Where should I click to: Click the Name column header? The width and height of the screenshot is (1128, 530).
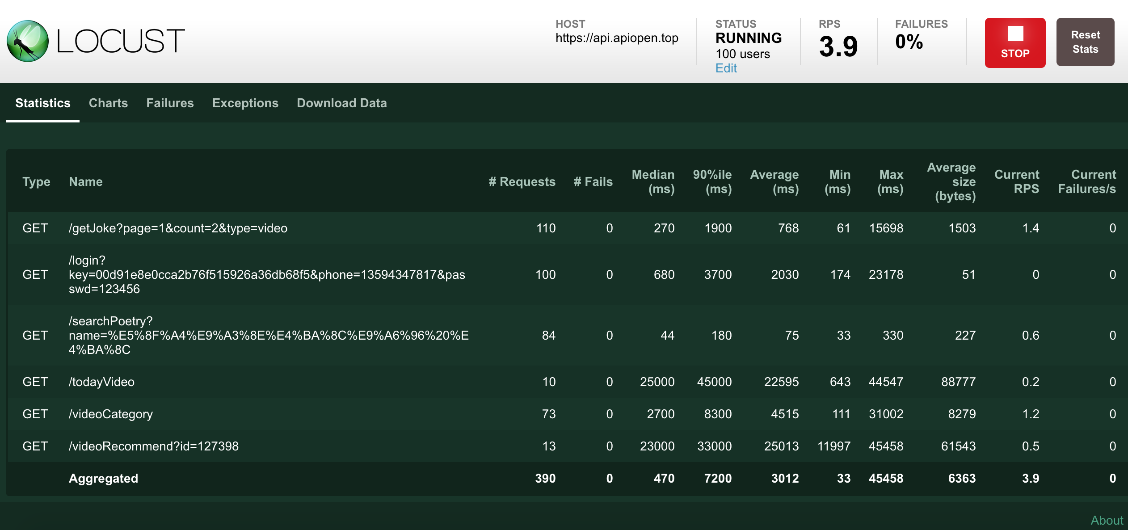click(x=86, y=181)
